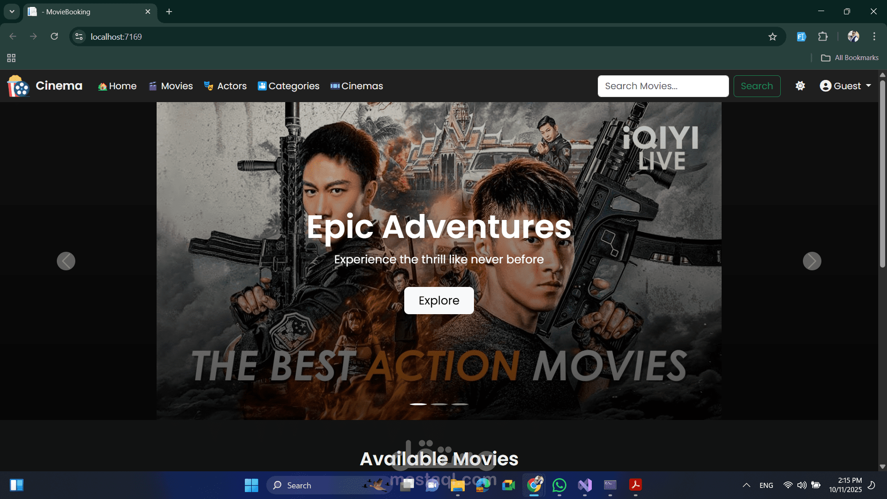Select the second carousel indicator
This screenshot has width=887, height=499.
pos(439,404)
